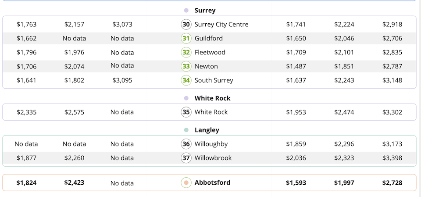Image resolution: width=421 pixels, height=197 pixels.
Task: Click the purple dot beside Surrey heading
Action: pos(186,11)
